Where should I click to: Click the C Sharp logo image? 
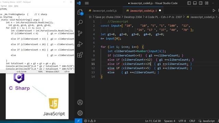(19, 78)
